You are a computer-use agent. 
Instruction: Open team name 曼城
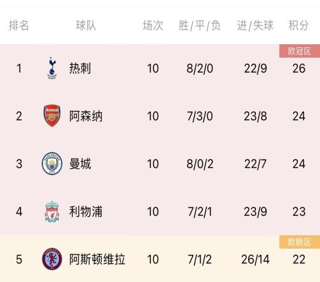(80, 164)
